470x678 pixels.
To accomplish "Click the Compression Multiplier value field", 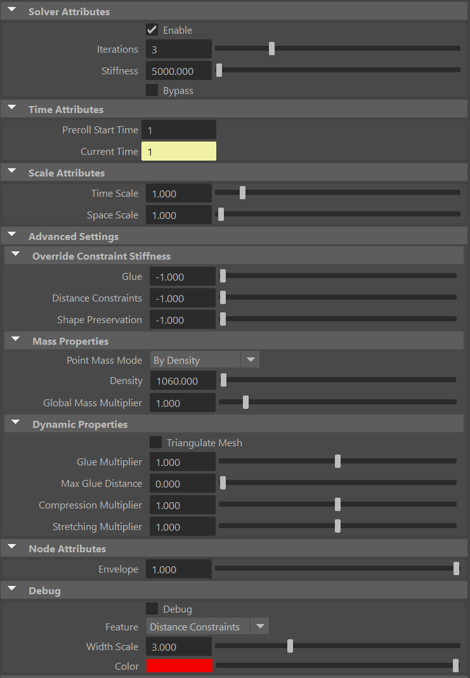I will [183, 505].
